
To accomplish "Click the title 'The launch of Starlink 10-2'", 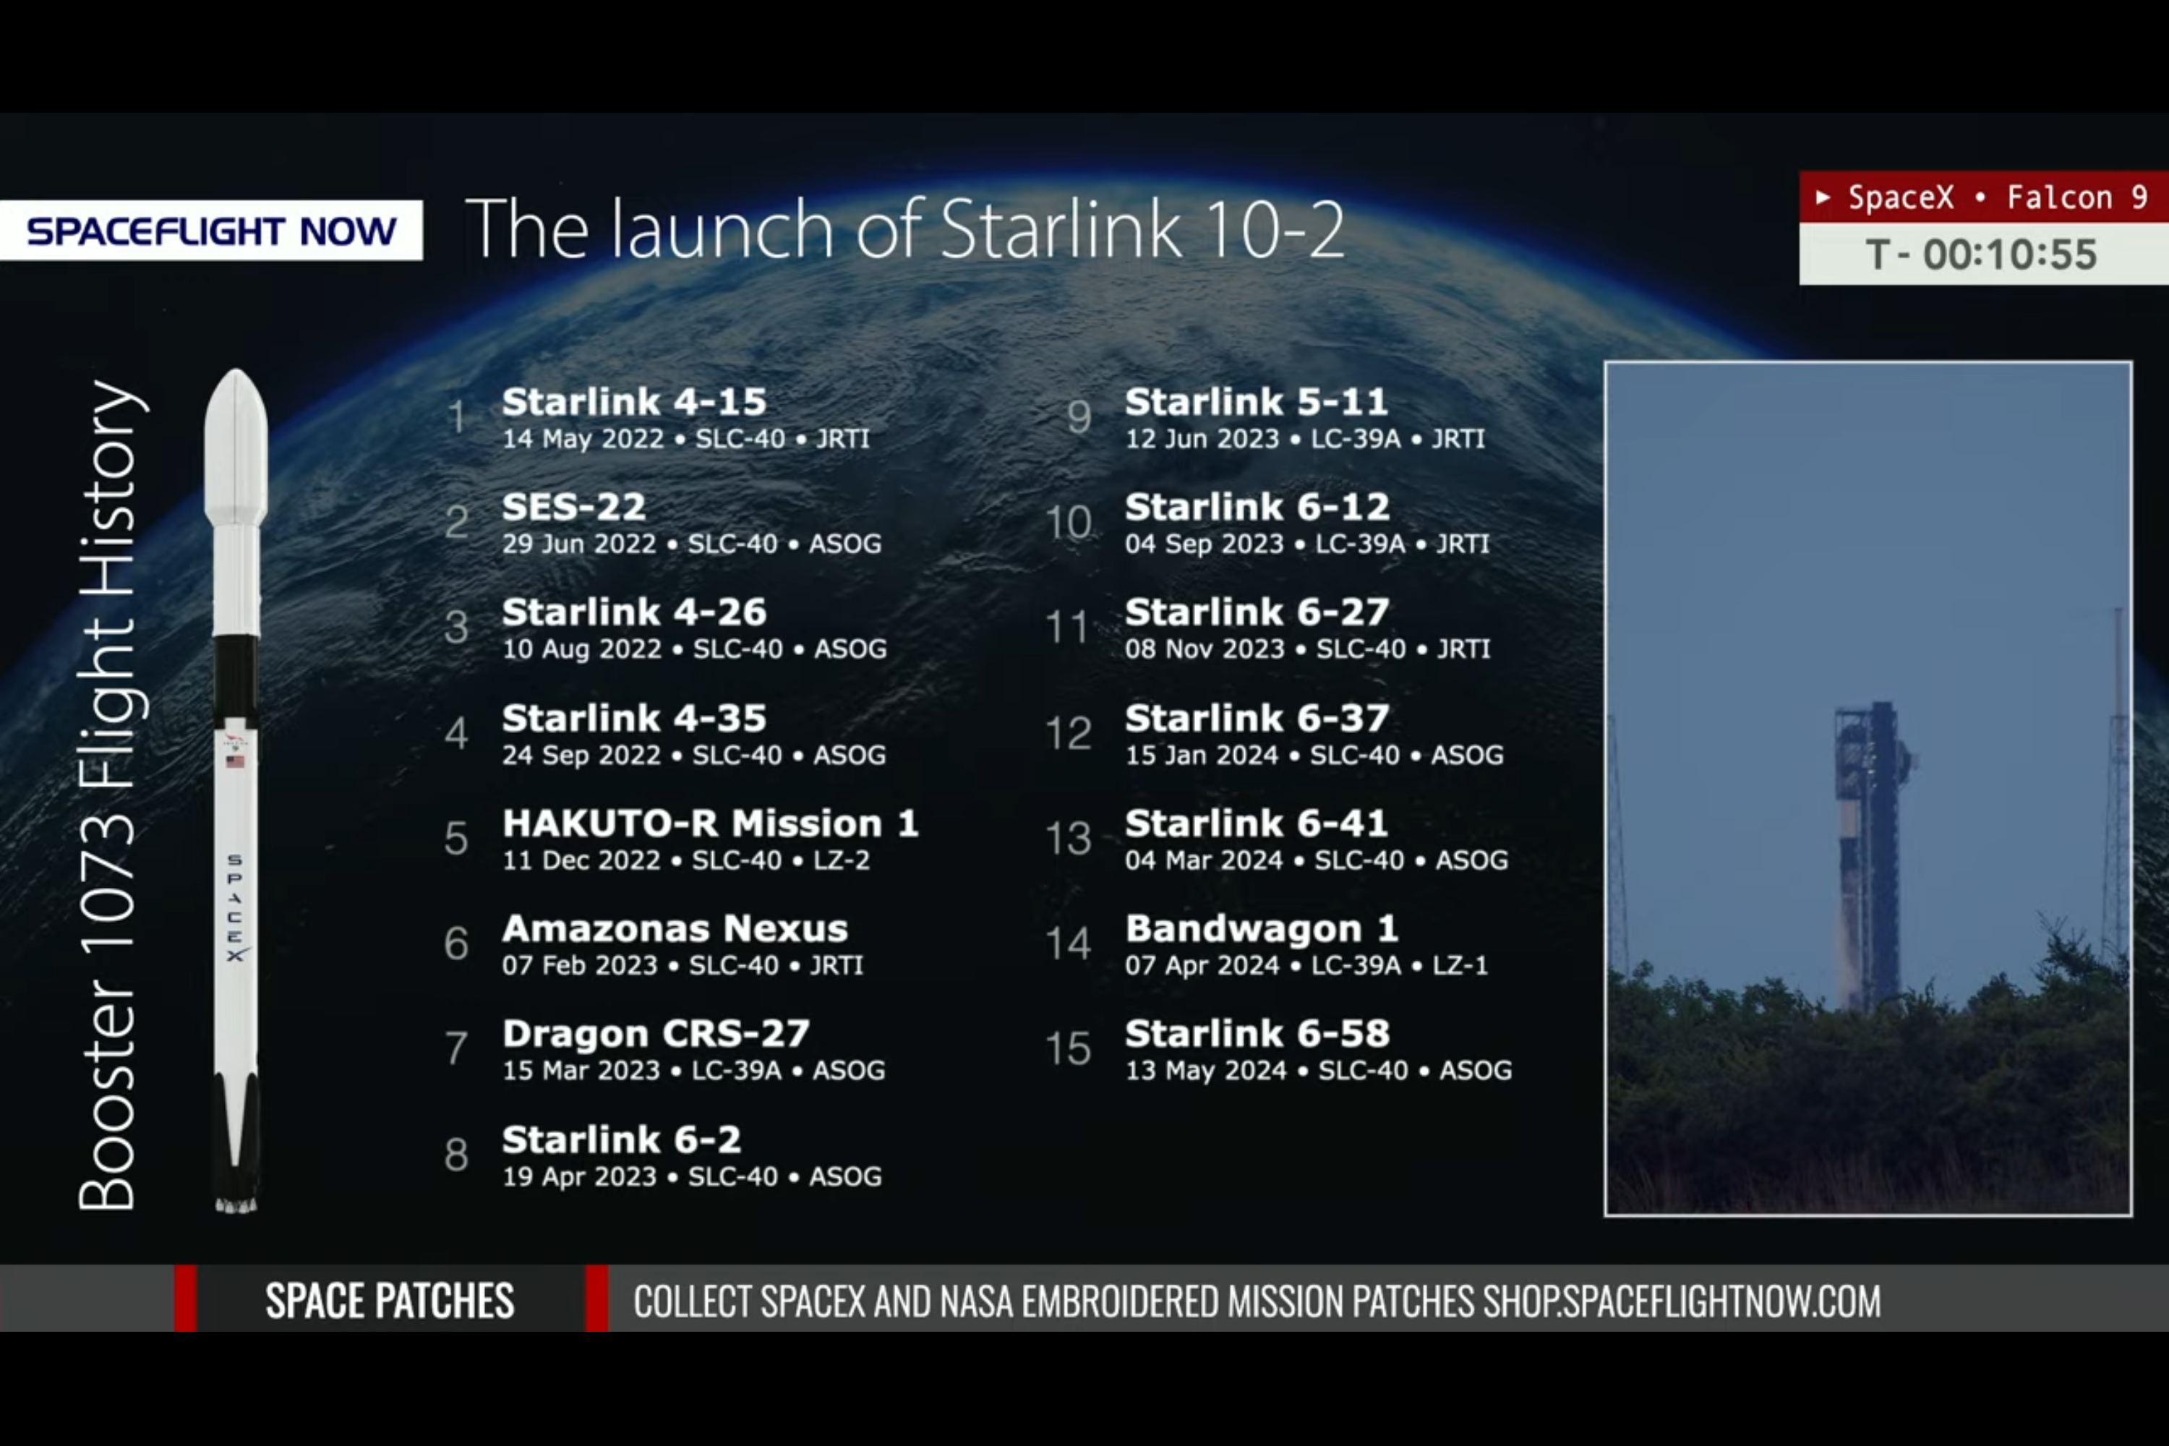I will [x=904, y=228].
